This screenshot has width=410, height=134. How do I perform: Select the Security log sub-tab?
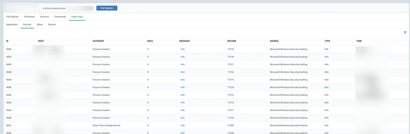(x=27, y=25)
